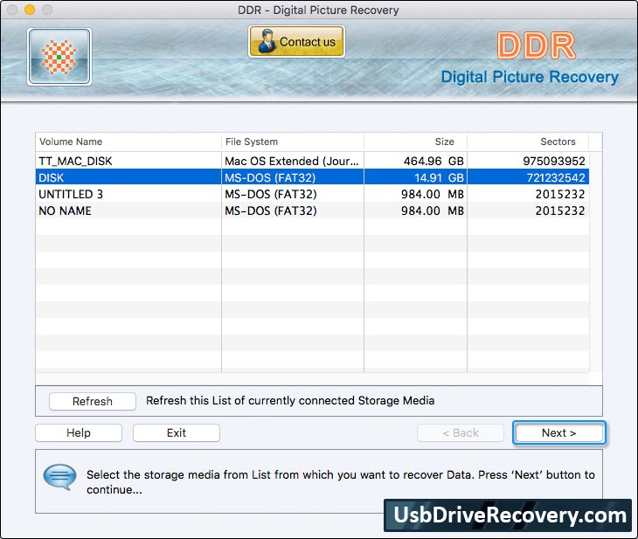Image resolution: width=638 pixels, height=539 pixels.
Task: Select the NO NAME volume
Action: point(312,211)
